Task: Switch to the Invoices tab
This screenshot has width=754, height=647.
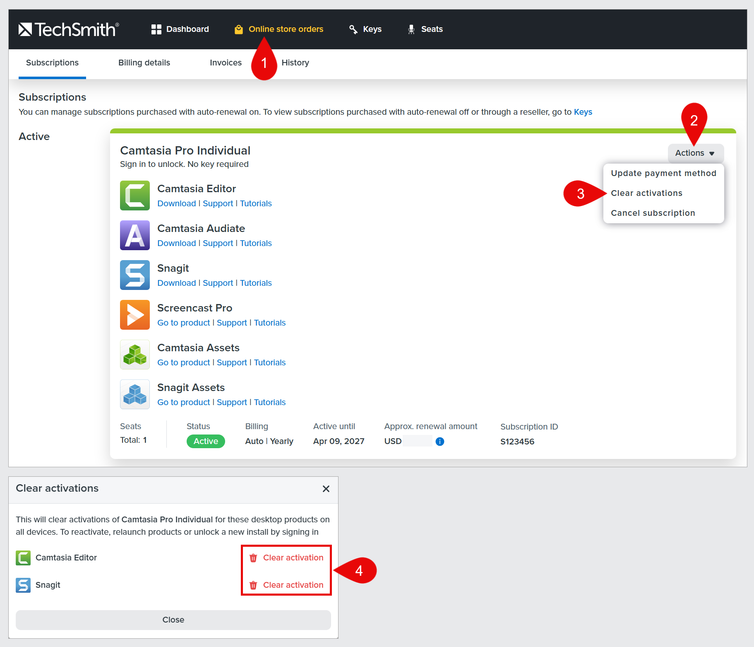Action: pos(226,63)
